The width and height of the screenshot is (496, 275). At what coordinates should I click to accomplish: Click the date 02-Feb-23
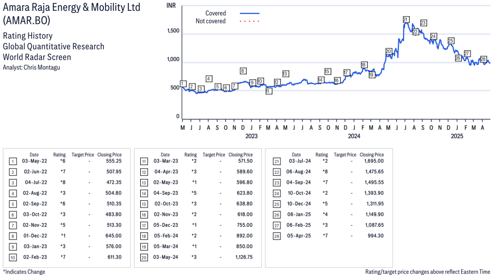[x=35, y=257]
